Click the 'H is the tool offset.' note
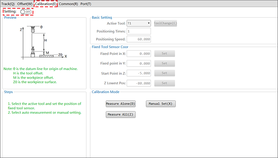The height and width of the screenshot is (158, 278). 28,73
